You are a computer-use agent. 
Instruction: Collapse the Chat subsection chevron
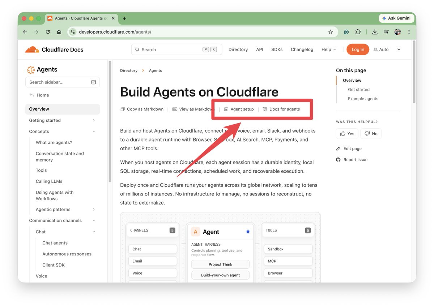tap(94, 232)
